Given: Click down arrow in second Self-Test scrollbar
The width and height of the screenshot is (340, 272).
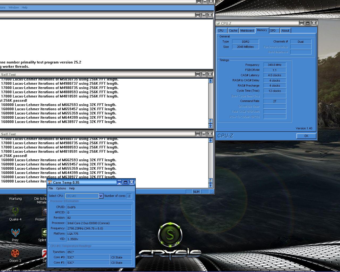Looking at the screenshot, I should pos(211,185).
